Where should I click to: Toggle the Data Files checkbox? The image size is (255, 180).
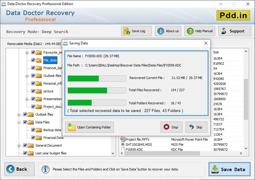[x=25, y=122]
